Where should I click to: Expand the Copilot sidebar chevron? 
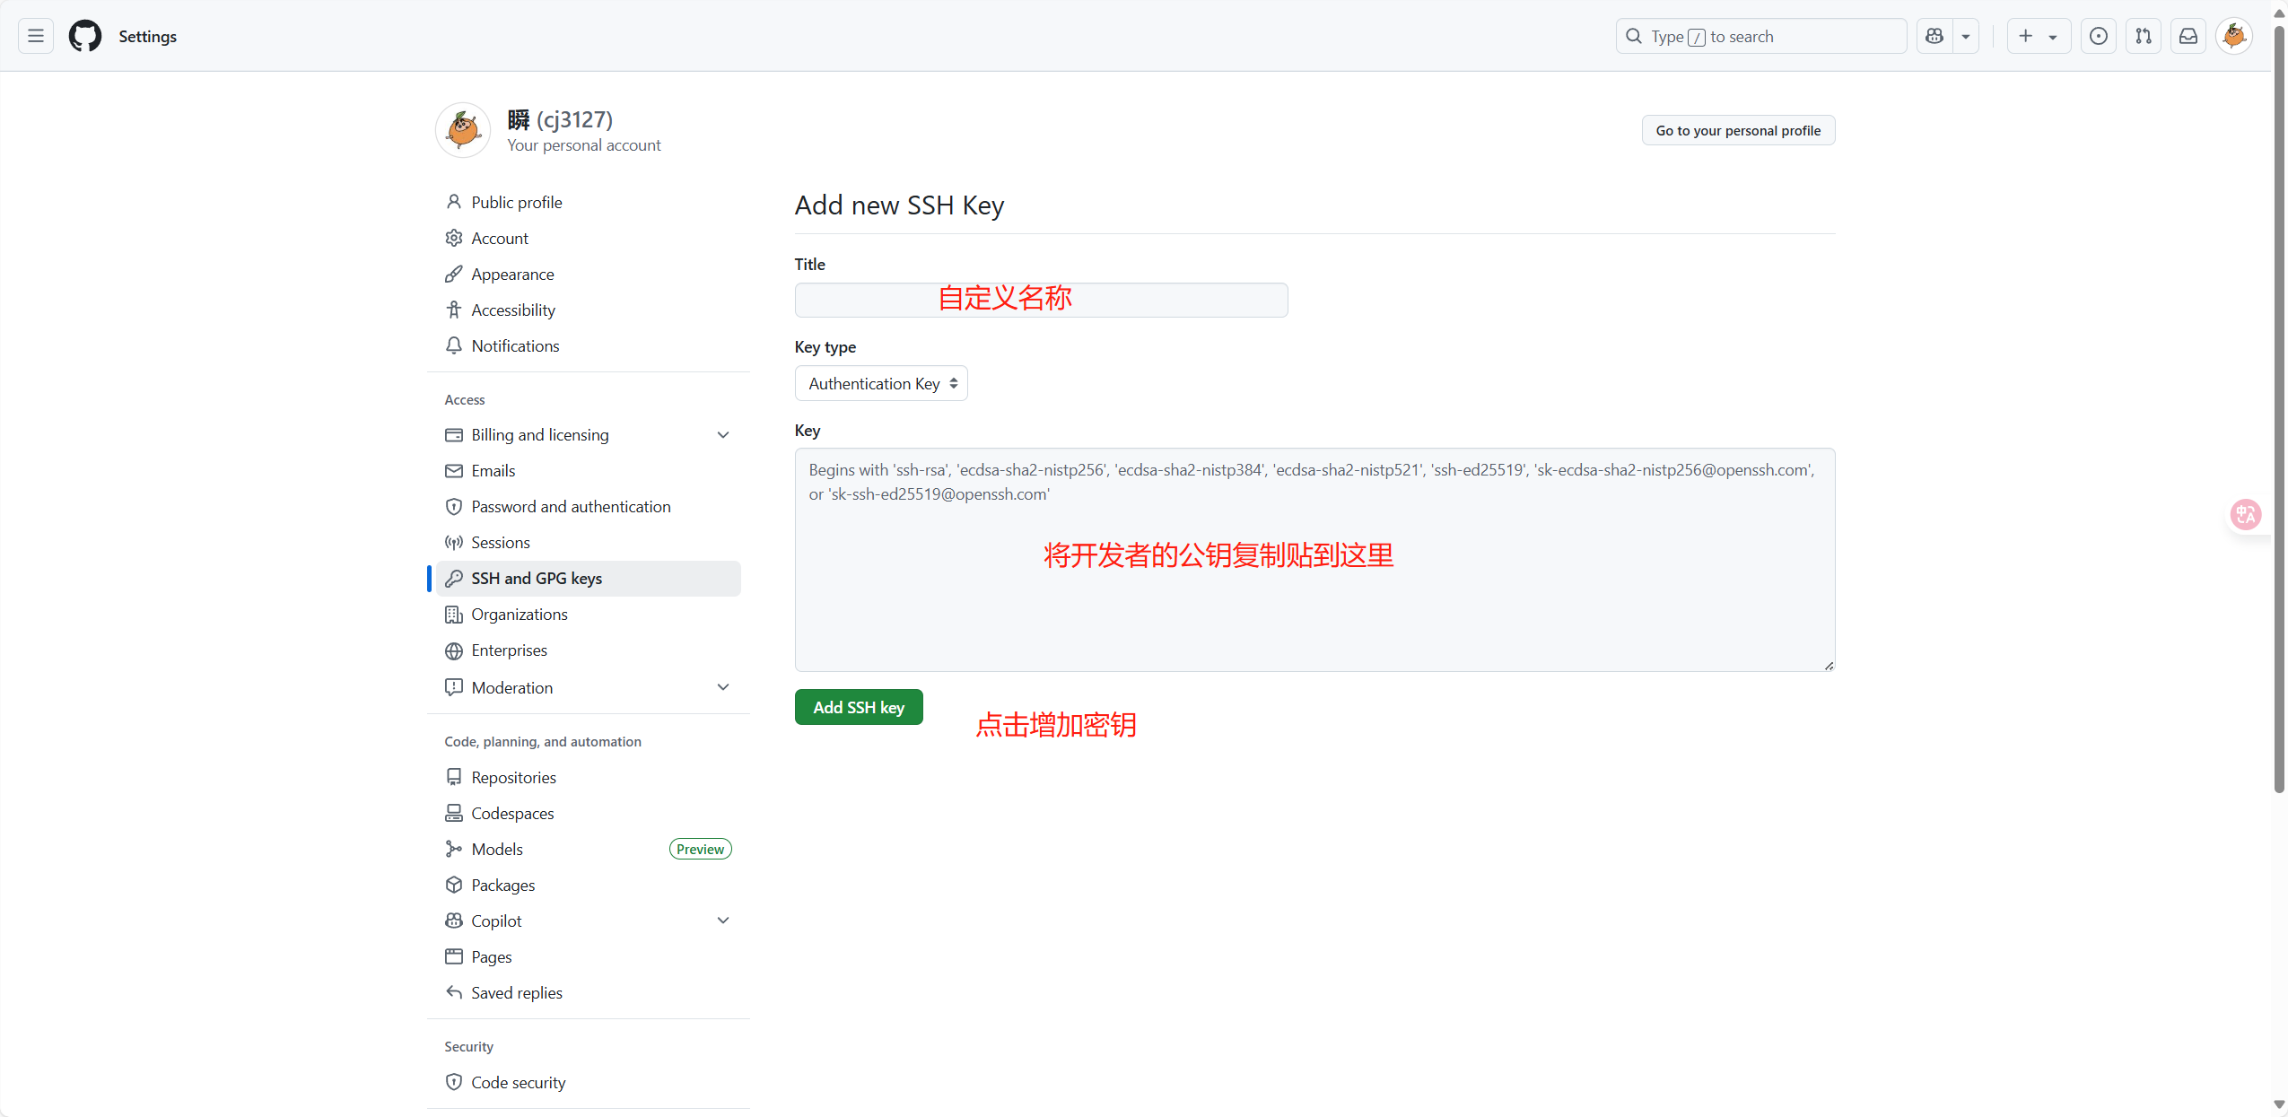723,921
